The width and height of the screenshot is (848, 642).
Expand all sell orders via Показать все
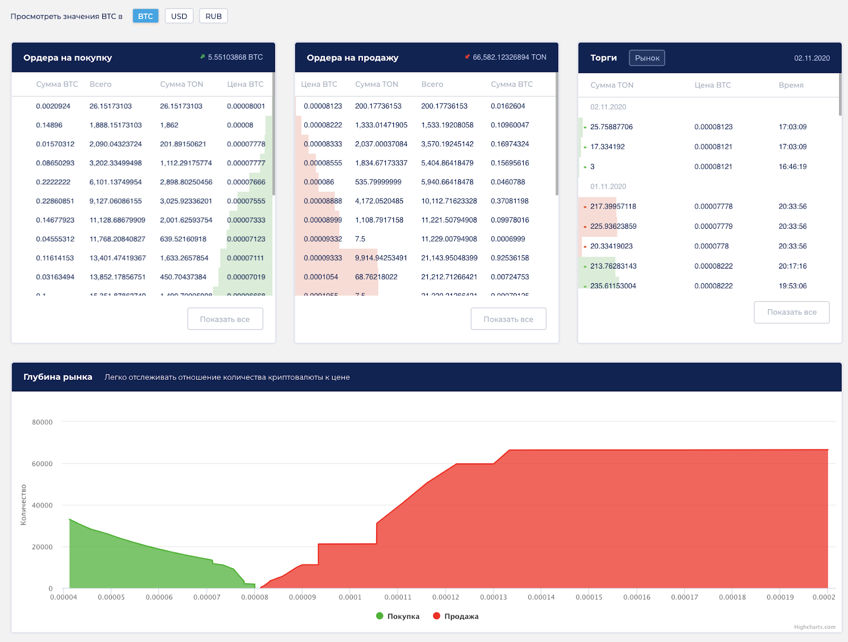508,319
